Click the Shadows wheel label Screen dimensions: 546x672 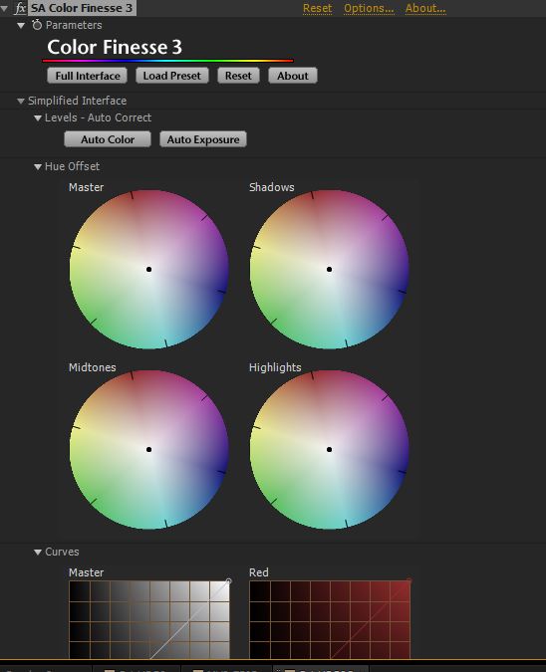[x=271, y=187]
